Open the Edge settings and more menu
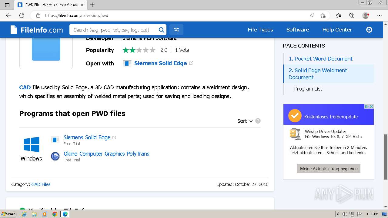 click(380, 15)
